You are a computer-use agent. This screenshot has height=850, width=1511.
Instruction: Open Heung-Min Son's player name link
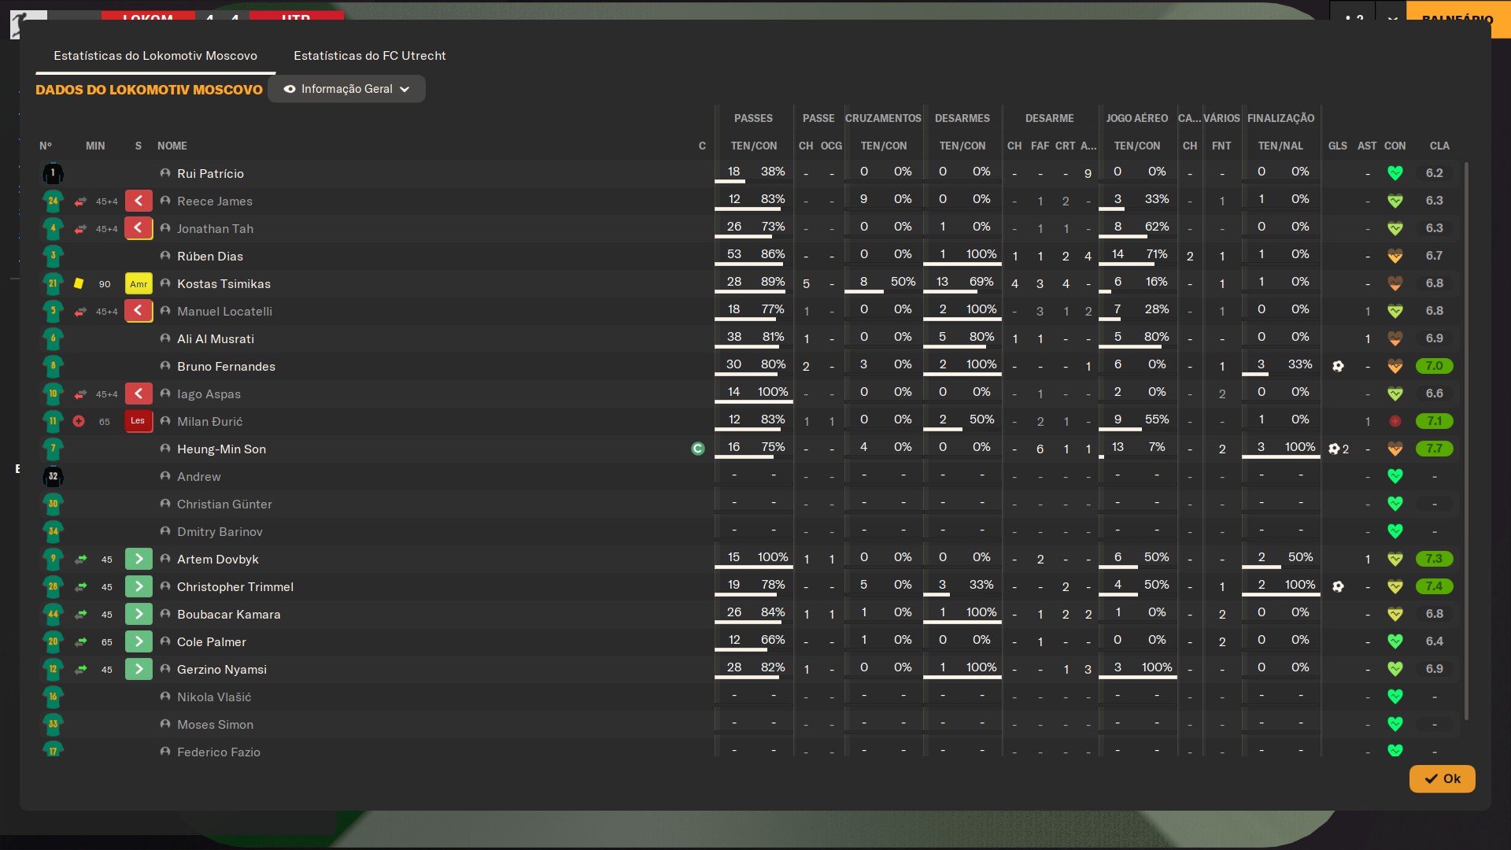click(221, 449)
